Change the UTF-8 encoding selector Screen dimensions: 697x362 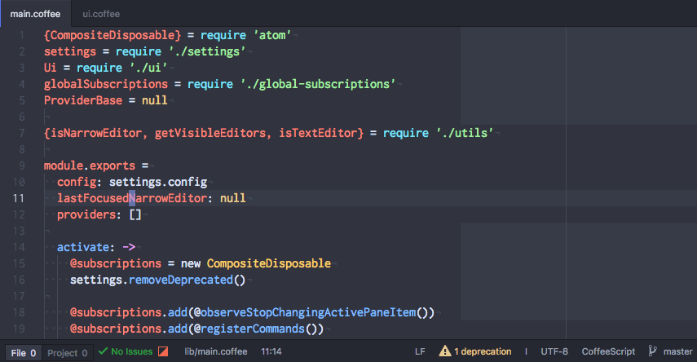554,351
